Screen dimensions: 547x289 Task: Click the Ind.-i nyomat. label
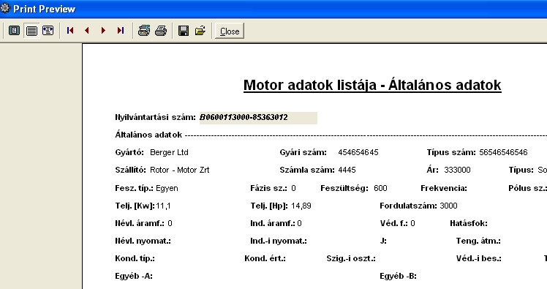point(279,241)
